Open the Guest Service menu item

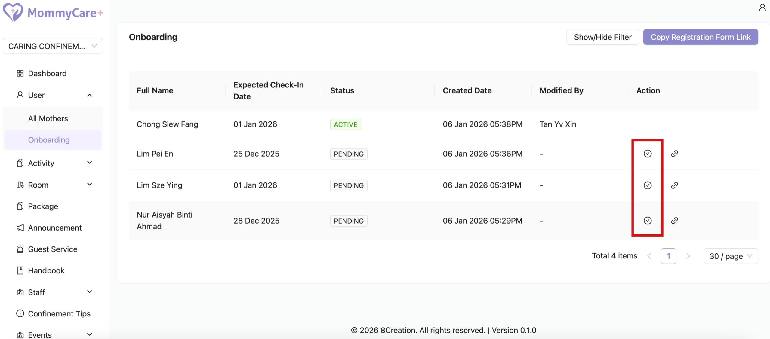[53, 249]
